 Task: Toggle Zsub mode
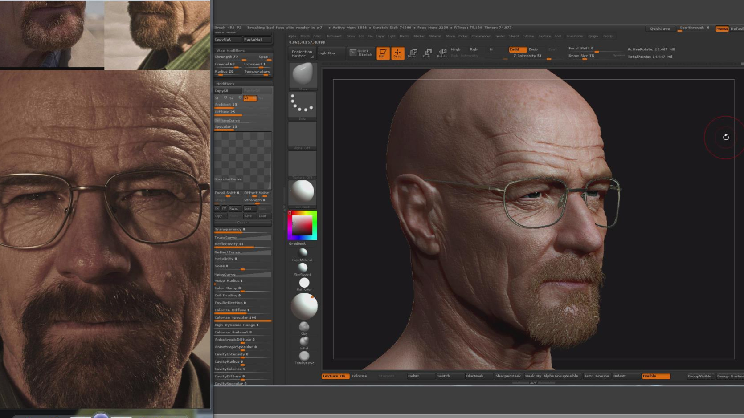[x=534, y=49]
